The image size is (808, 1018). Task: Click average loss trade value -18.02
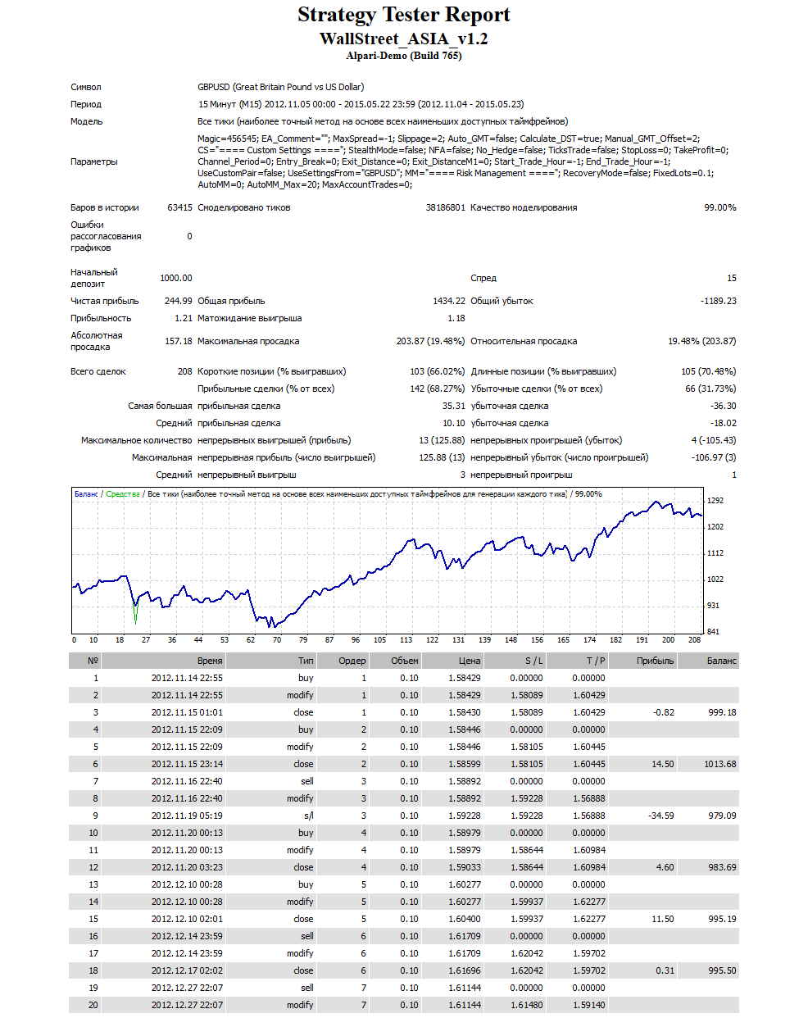(724, 423)
